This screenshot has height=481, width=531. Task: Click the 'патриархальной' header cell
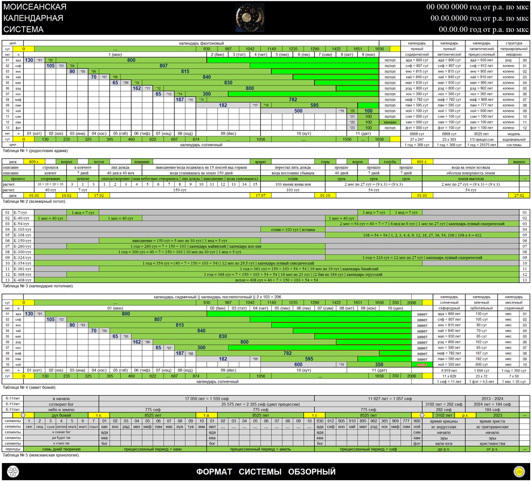(x=514, y=49)
